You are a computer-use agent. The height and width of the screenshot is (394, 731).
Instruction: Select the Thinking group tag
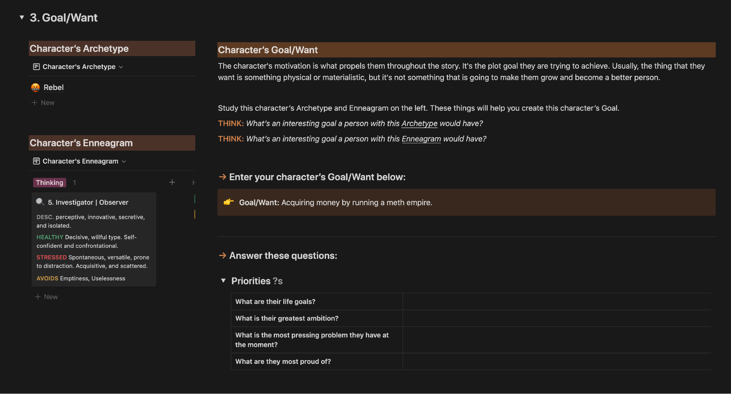pyautogui.click(x=49, y=182)
